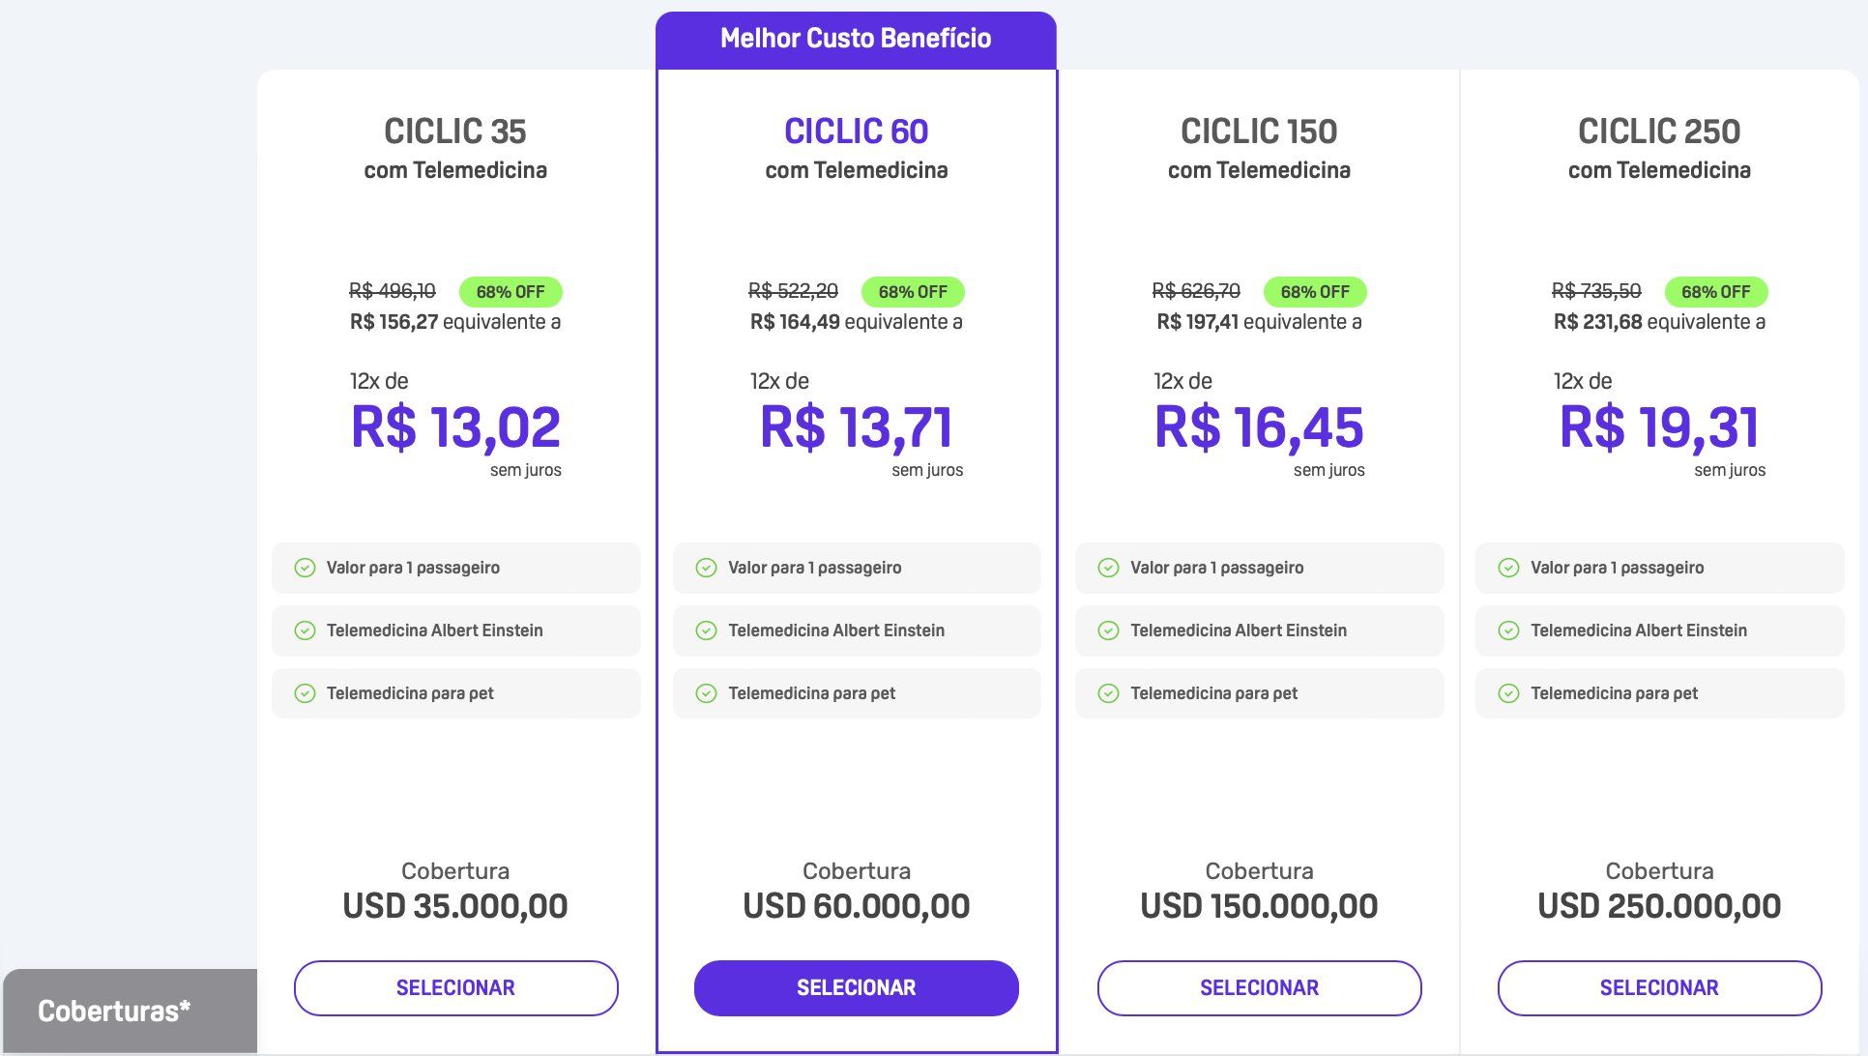This screenshot has width=1868, height=1056.
Task: Choose the CICLIC 150 plan SELECIONAR button
Action: point(1259,987)
